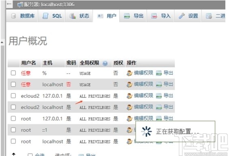Viewport: 229px width, 156px height.
Task: Click edit-privileges icon in 任意 % row
Action: (x=129, y=73)
